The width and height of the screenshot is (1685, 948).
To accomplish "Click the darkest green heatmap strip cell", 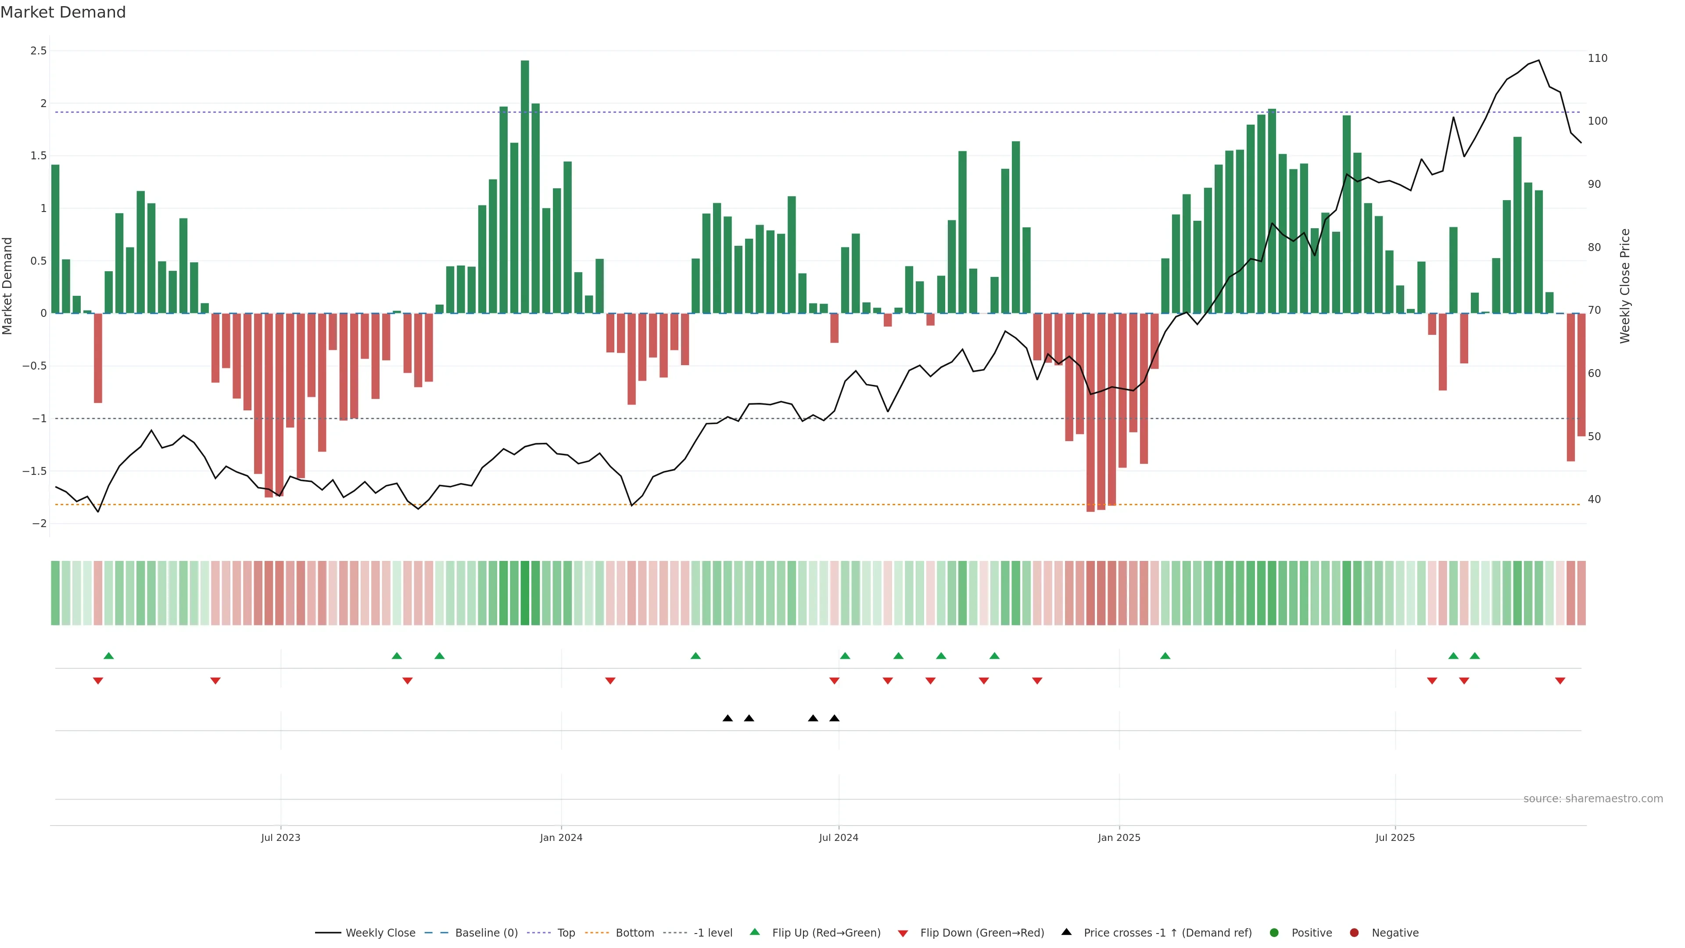I will coord(525,593).
